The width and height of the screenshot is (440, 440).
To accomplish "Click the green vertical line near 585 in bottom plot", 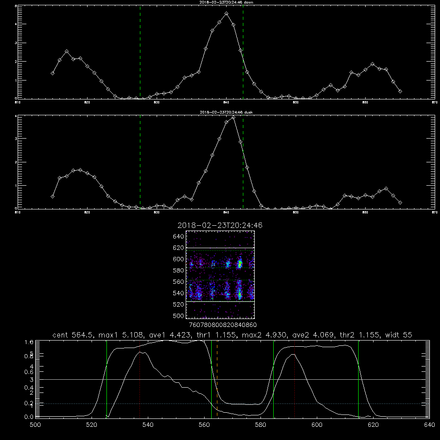I will coord(273,379).
